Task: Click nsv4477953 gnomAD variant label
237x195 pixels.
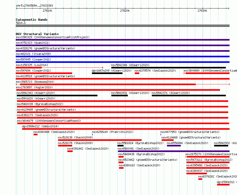Action: point(190,132)
